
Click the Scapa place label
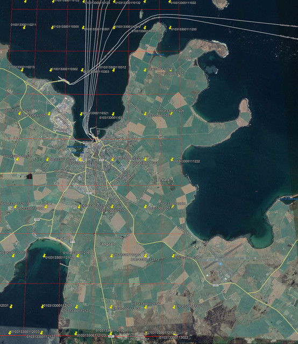click(x=60, y=238)
